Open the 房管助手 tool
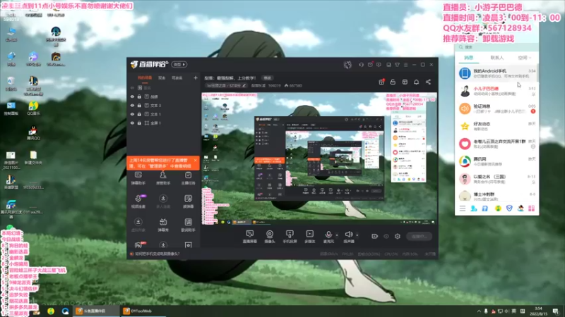This screenshot has width=565, height=317. tap(163, 178)
